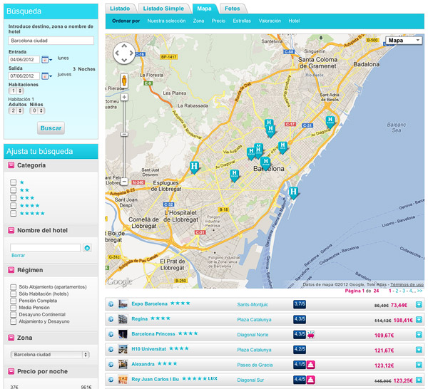Zoom out with the map minus button
The height and width of the screenshot is (389, 428).
(124, 181)
